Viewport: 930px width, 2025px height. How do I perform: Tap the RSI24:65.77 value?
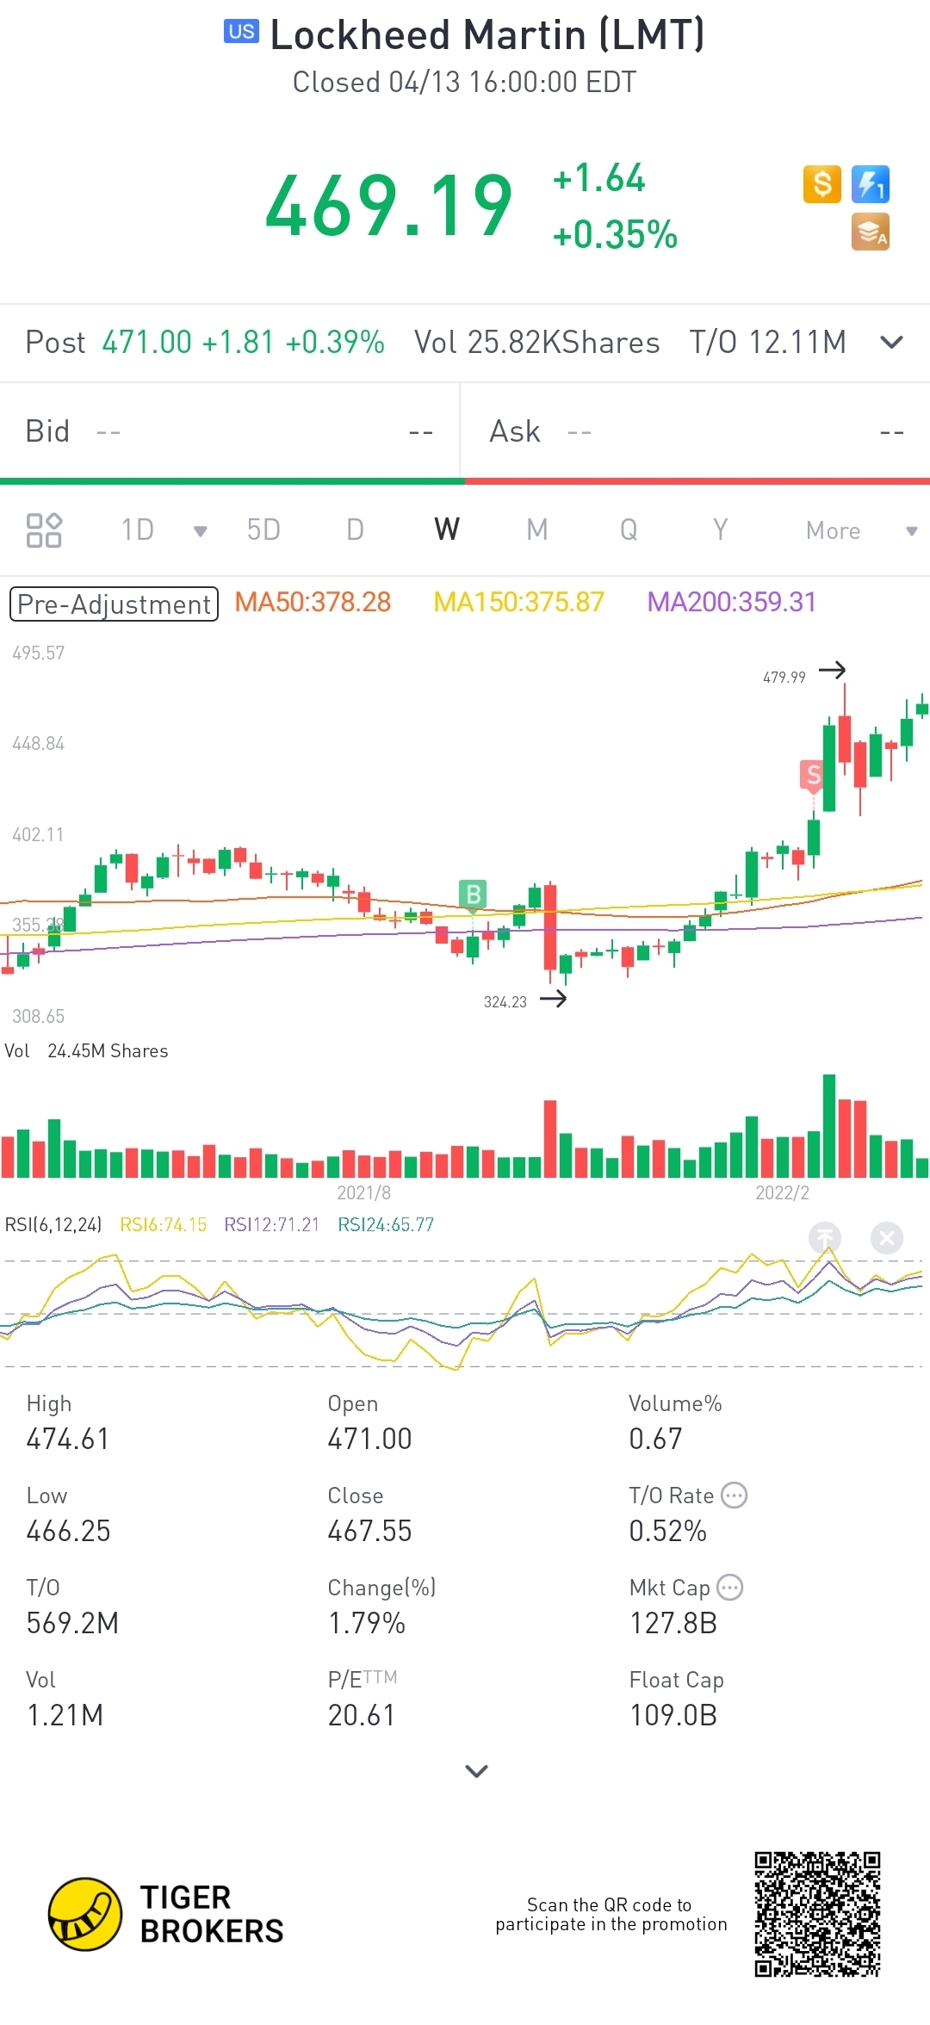[x=386, y=1224]
